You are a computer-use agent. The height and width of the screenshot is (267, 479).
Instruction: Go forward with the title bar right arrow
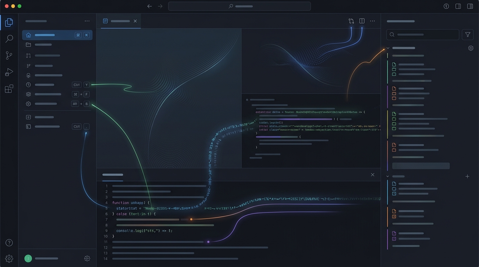pyautogui.click(x=160, y=6)
